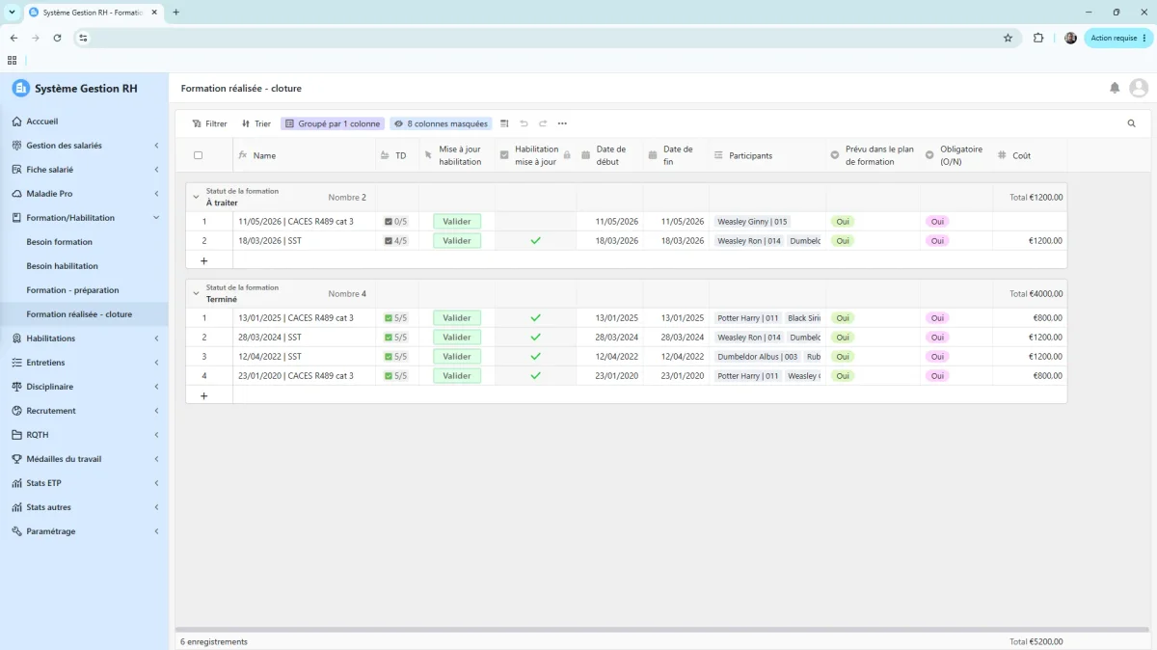The width and height of the screenshot is (1157, 650).
Task: Click the Stats ETP chart icon
Action: 16,483
